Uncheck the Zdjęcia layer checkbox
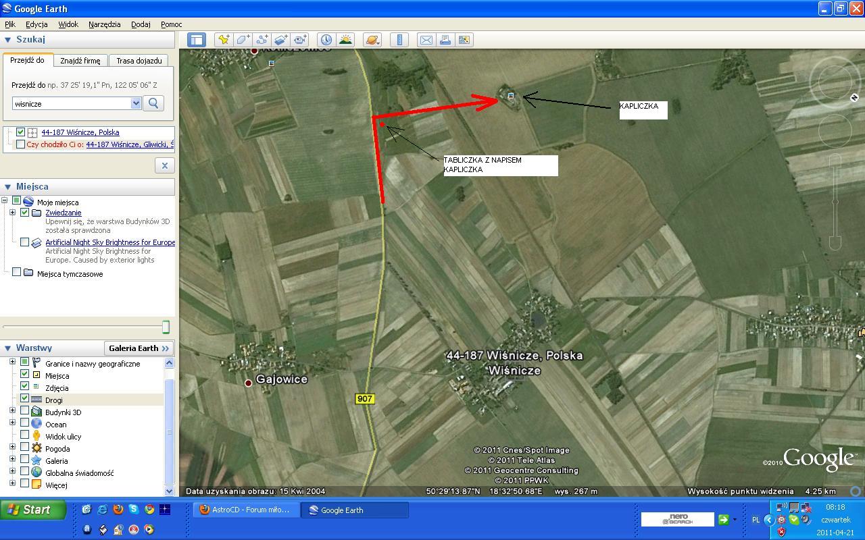The width and height of the screenshot is (865, 540). [x=25, y=387]
